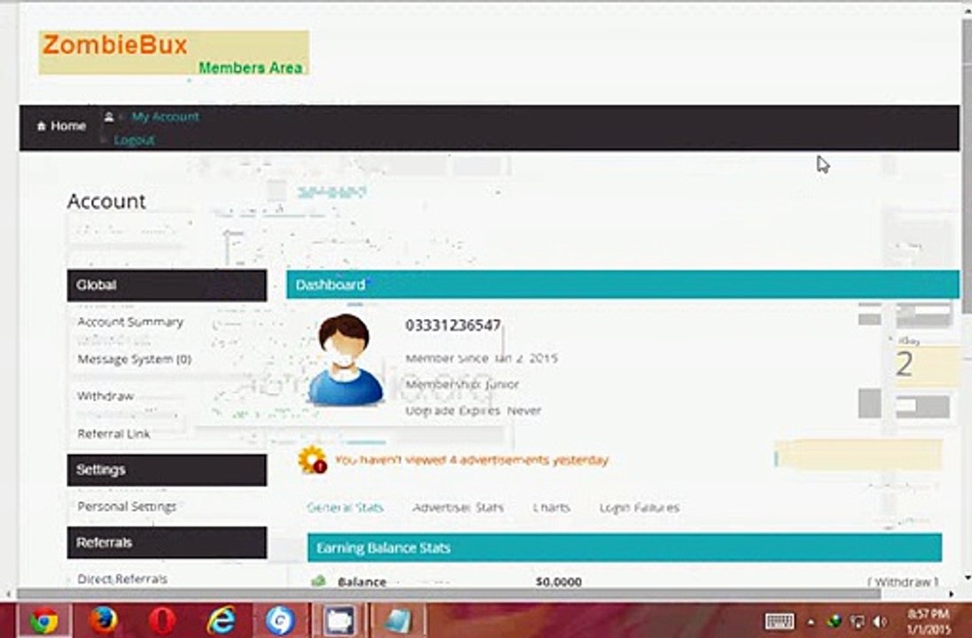Open the on-screen keyboard tray icon
This screenshot has height=638, width=972.
(779, 621)
